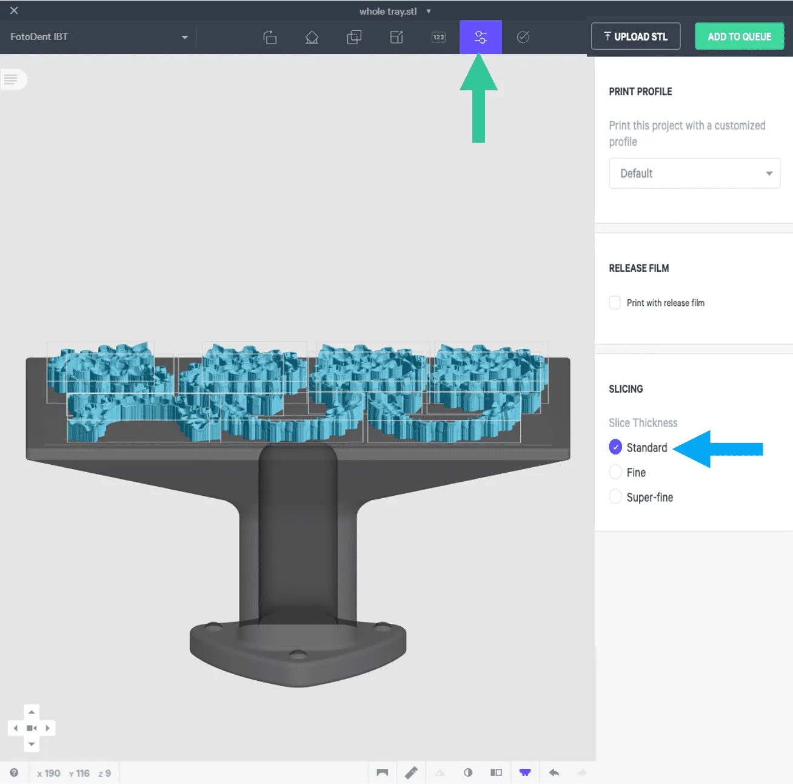Image resolution: width=793 pixels, height=784 pixels.
Task: Open the list panel toggle at top left
Action: [x=12, y=79]
